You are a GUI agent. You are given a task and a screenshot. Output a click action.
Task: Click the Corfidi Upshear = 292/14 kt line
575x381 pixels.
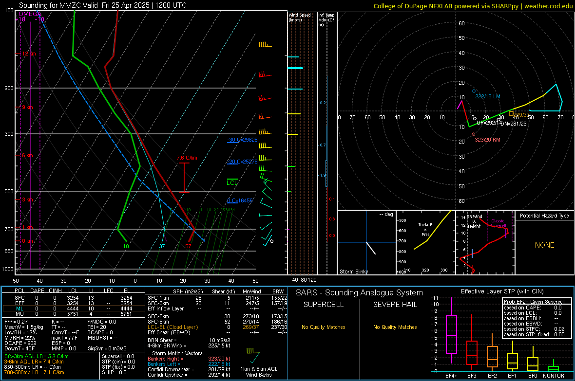point(189,375)
